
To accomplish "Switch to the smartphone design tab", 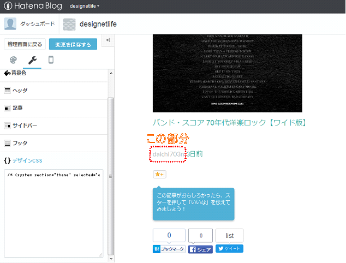I will [x=51, y=60].
